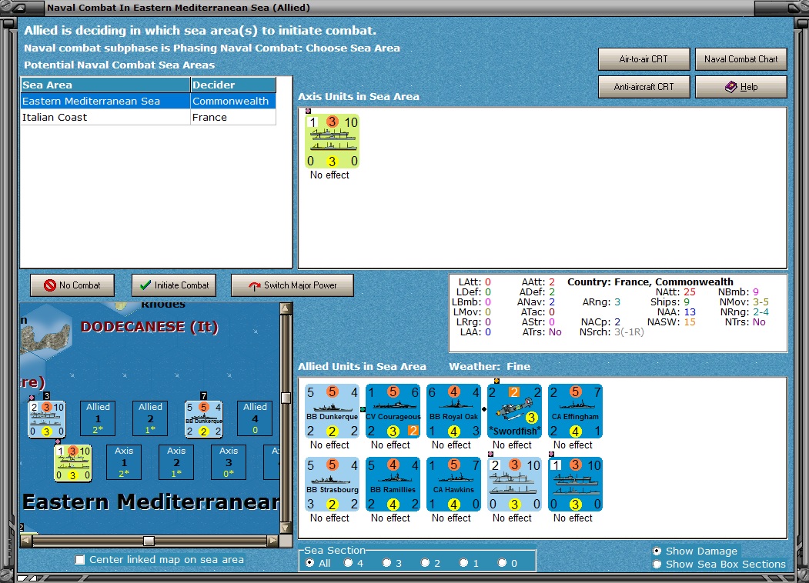This screenshot has width=809, height=583.
Task: Select Sea Section 0 radio button
Action: tap(502, 563)
